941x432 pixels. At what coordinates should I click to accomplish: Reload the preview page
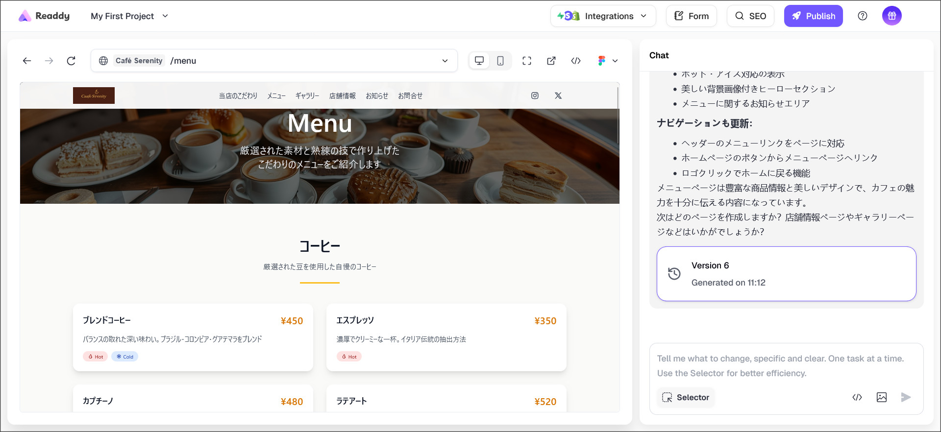[x=71, y=61]
